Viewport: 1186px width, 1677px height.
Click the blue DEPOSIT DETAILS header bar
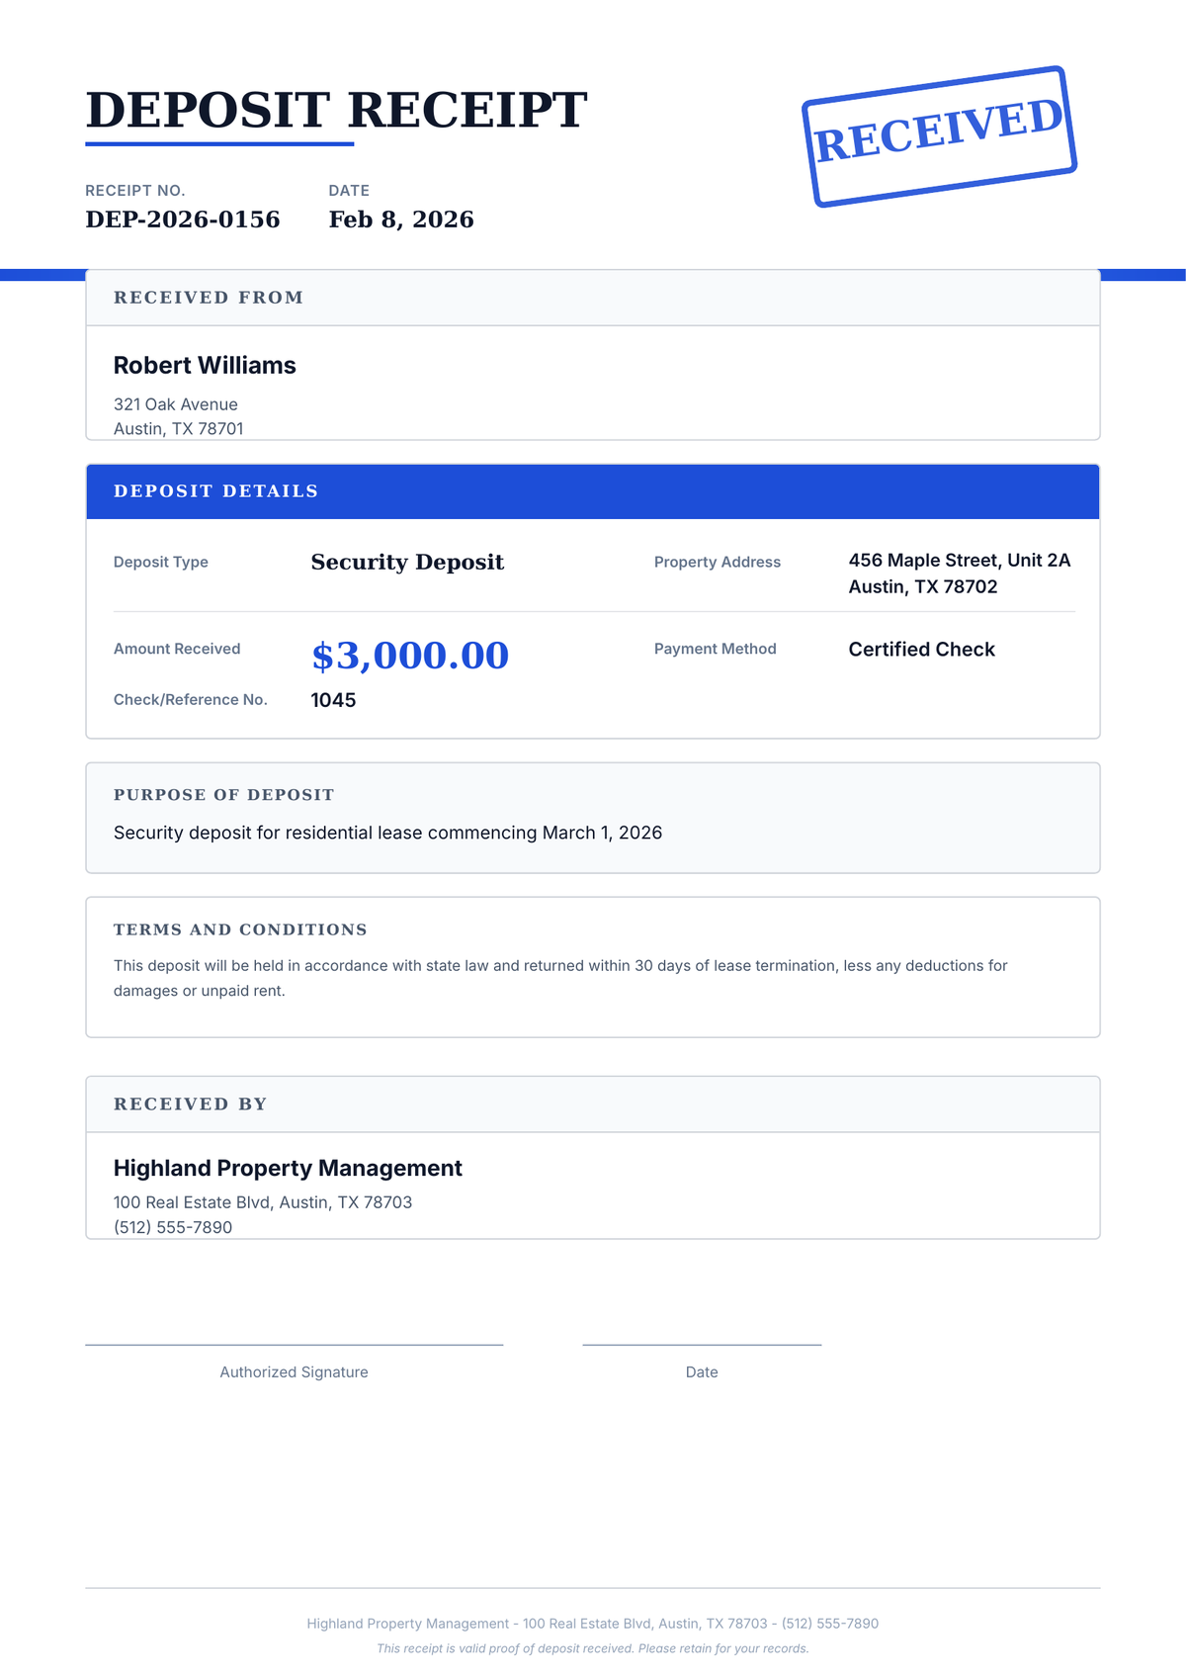coord(593,491)
